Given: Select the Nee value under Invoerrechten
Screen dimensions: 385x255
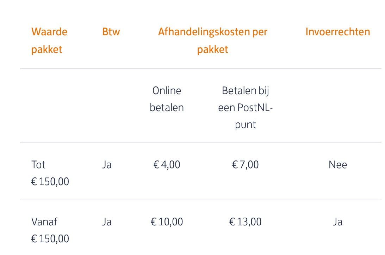Looking at the screenshot, I should 338,165.
